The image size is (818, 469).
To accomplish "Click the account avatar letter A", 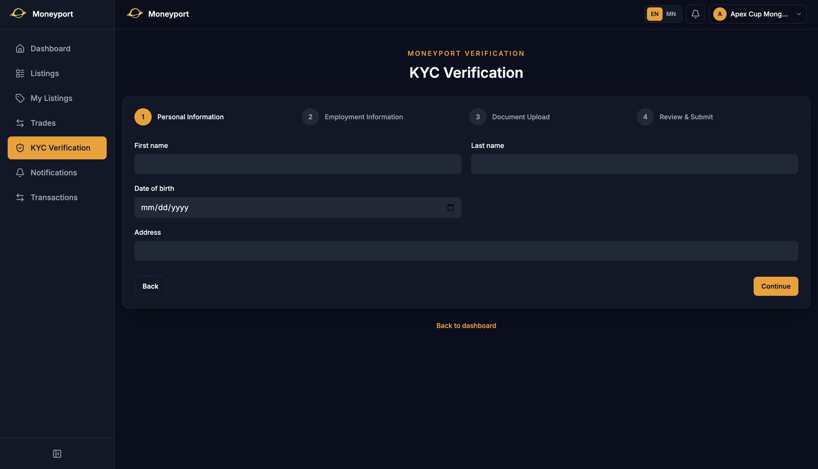I will (x=720, y=14).
